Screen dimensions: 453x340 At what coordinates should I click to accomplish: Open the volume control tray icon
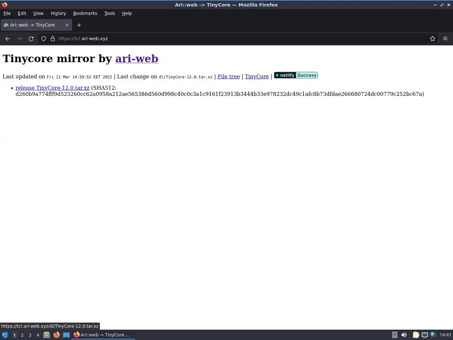pyautogui.click(x=404, y=335)
